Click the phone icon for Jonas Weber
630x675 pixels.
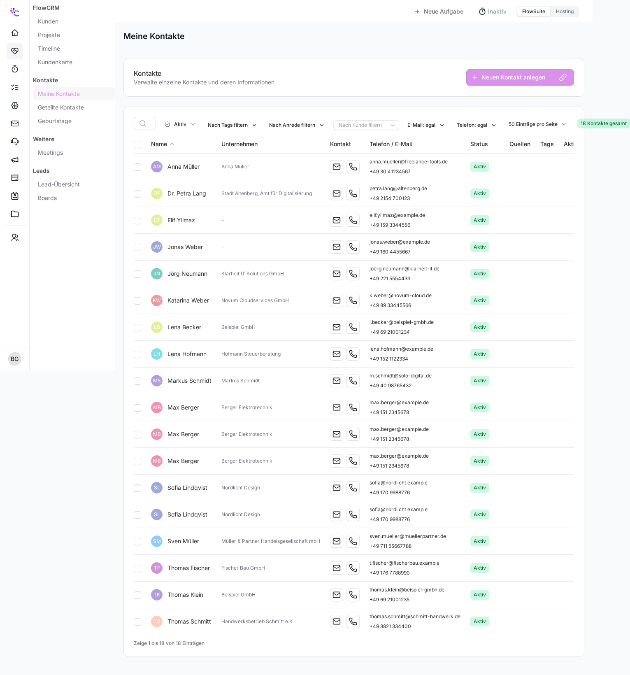[x=353, y=247]
